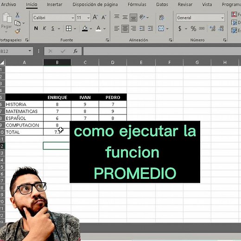
Task: Apply fill color bucket icon
Action: [85, 28]
